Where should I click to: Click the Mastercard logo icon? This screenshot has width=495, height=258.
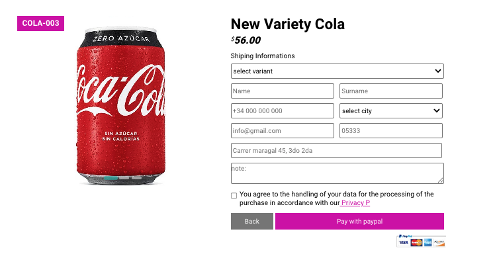coord(416,242)
